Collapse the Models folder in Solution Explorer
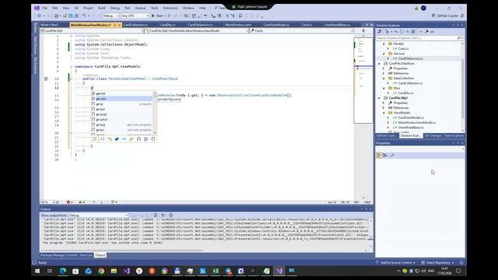Image resolution: width=498 pixels, height=280 pixels. (384, 44)
